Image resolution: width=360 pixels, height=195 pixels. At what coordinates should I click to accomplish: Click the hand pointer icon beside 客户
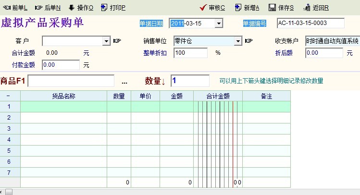pos(117,41)
